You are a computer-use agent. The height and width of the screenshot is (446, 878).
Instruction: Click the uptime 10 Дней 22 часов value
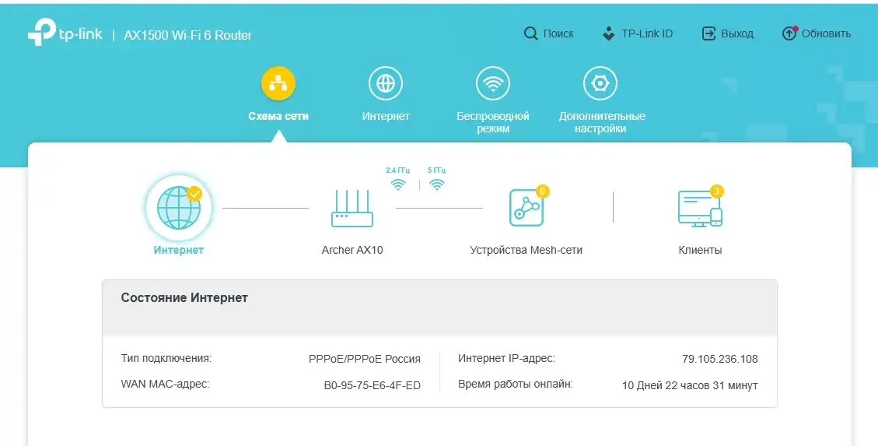click(690, 385)
